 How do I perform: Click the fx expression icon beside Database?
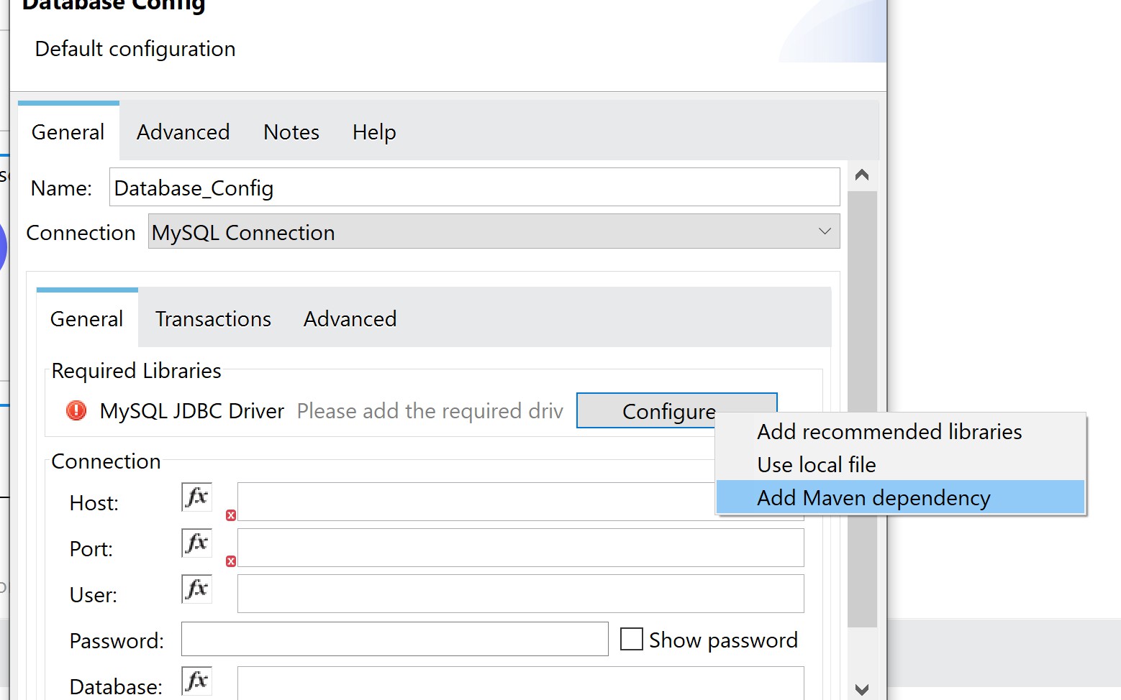[196, 680]
